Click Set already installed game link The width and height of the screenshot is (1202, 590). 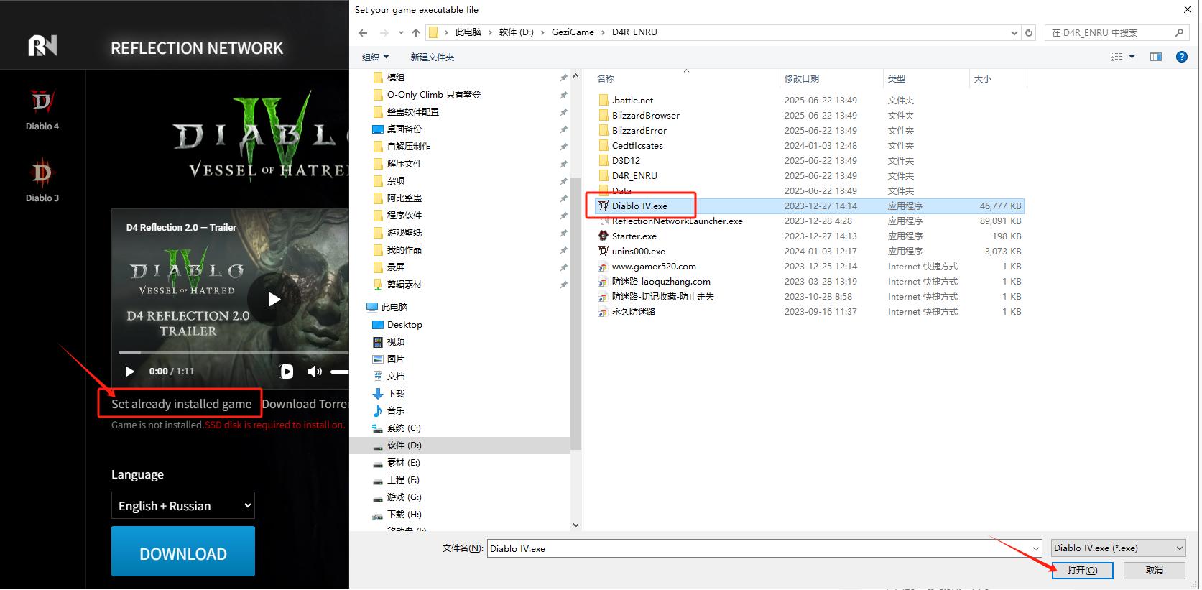(x=181, y=404)
